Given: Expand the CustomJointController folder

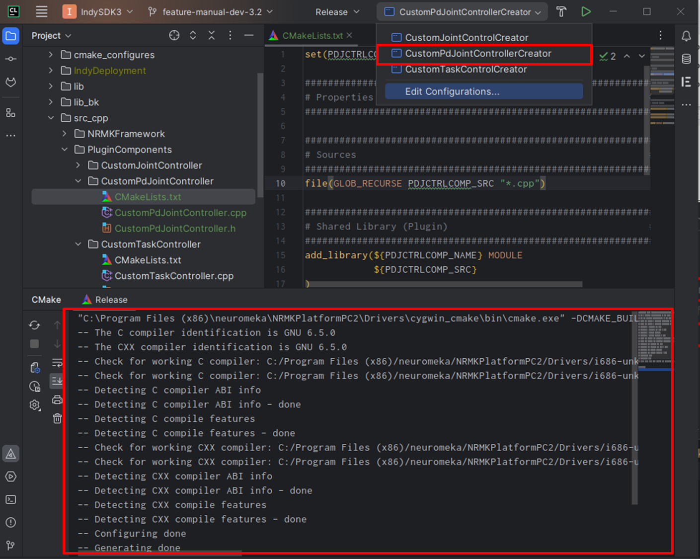Looking at the screenshot, I should [78, 165].
